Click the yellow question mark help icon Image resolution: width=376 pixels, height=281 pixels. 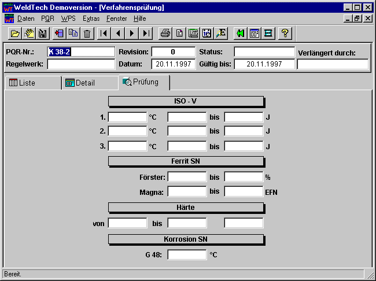point(285,34)
